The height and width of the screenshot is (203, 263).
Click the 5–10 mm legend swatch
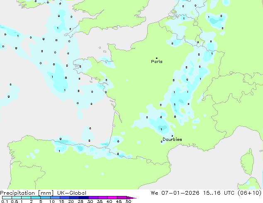click(45, 198)
